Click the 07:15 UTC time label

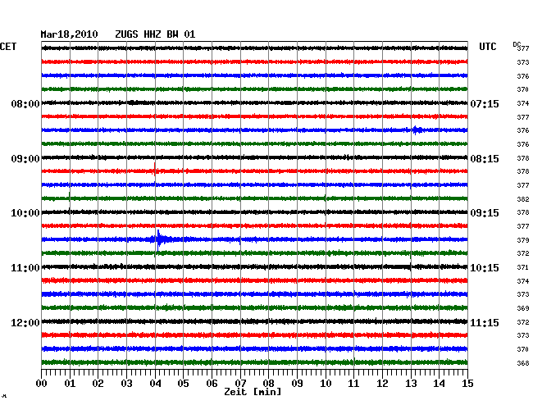485,103
